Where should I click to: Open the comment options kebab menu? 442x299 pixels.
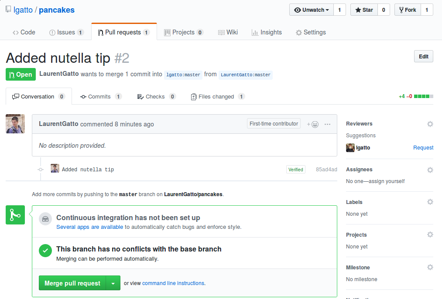tap(328, 124)
